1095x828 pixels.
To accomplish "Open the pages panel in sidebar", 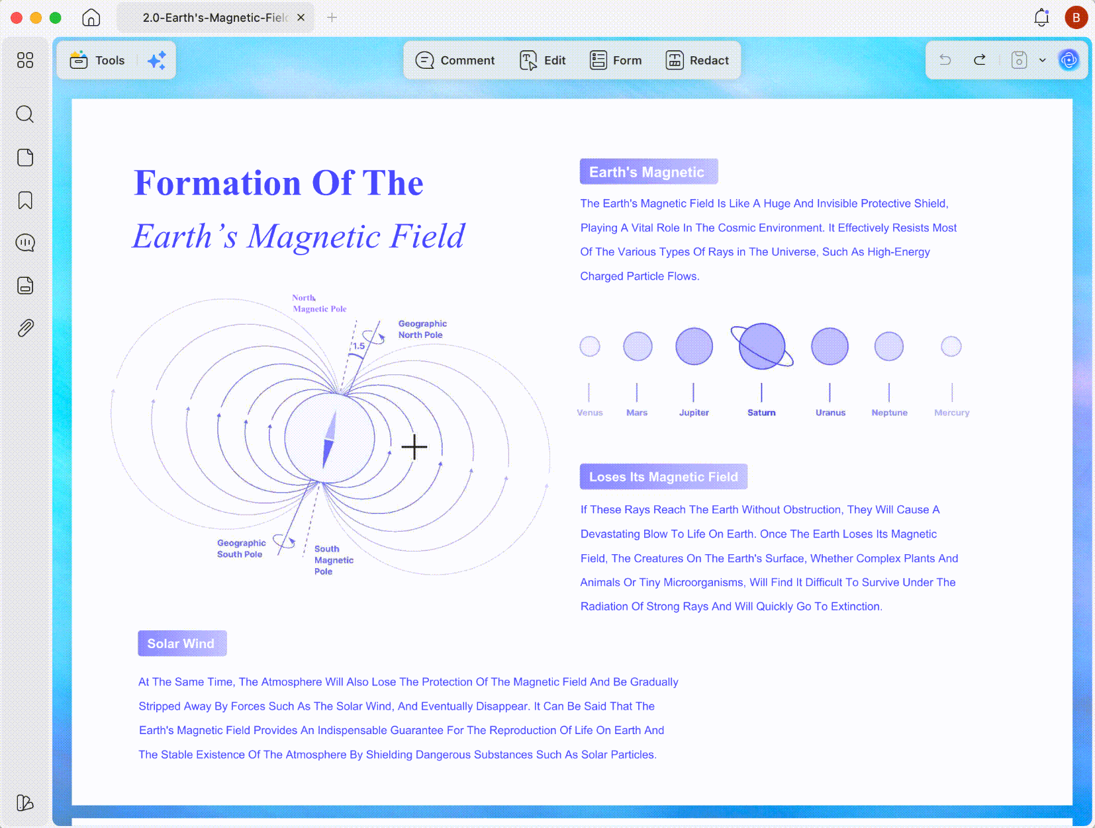I will tap(25, 157).
